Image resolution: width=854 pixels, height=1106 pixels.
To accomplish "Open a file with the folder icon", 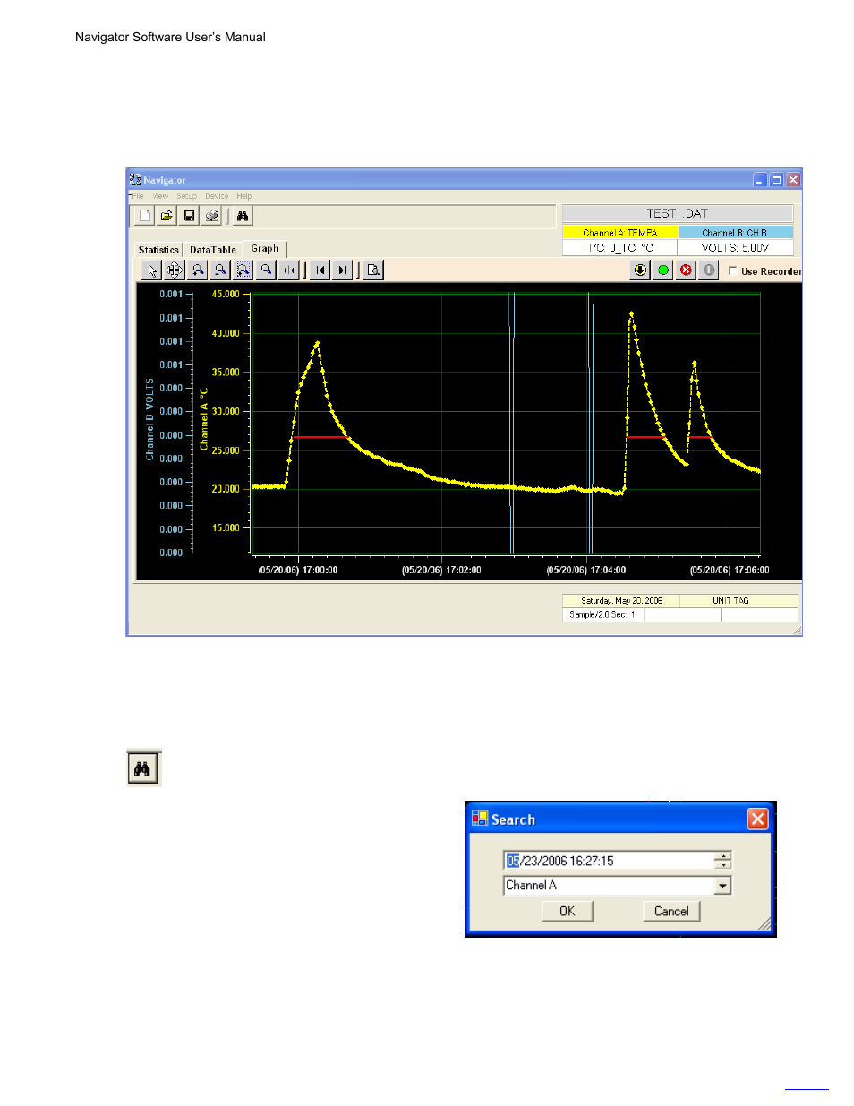I will [167, 216].
